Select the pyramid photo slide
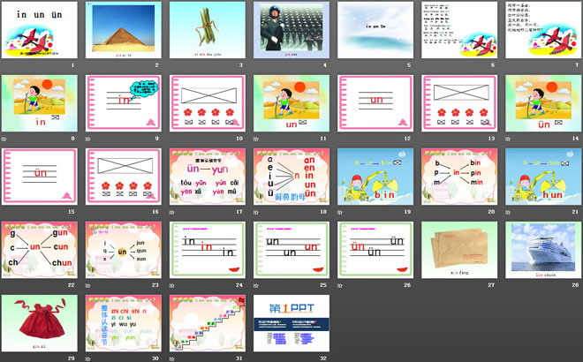The height and width of the screenshot is (362, 583). [x=124, y=30]
